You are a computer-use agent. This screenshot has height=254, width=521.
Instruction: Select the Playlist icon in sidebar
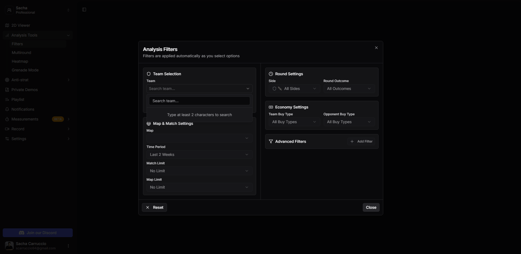tap(7, 99)
